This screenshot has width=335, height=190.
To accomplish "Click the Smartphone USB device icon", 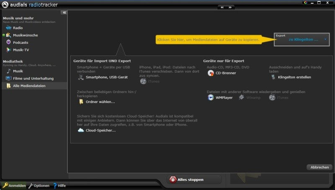I will (81, 77).
